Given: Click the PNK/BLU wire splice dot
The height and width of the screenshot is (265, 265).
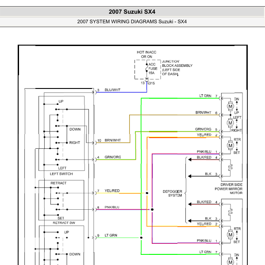Looking at the screenshot, I should pos(152,210).
